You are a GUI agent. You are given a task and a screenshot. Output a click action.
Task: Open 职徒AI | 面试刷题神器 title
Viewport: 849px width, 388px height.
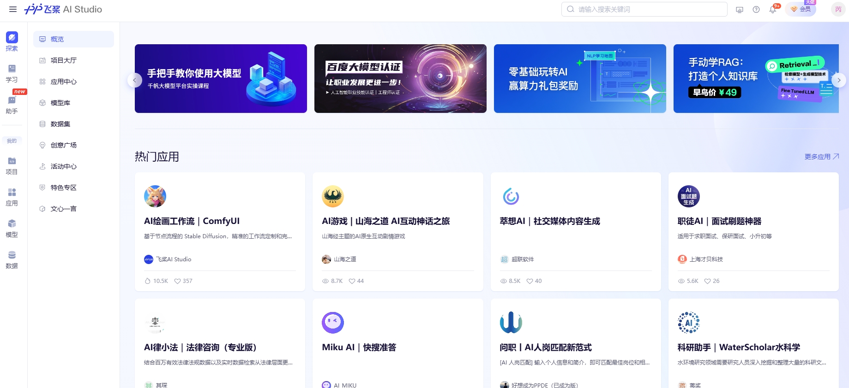(x=719, y=221)
